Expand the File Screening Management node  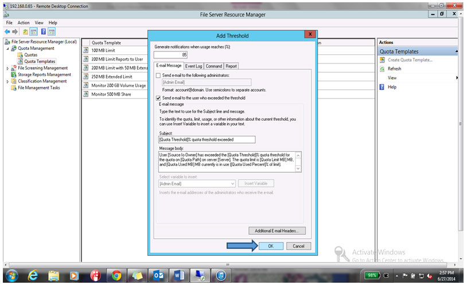[x=7, y=68]
